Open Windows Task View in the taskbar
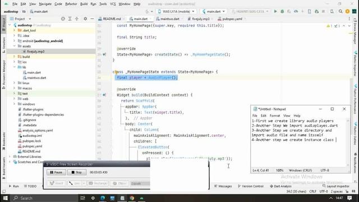 coord(82,198)
